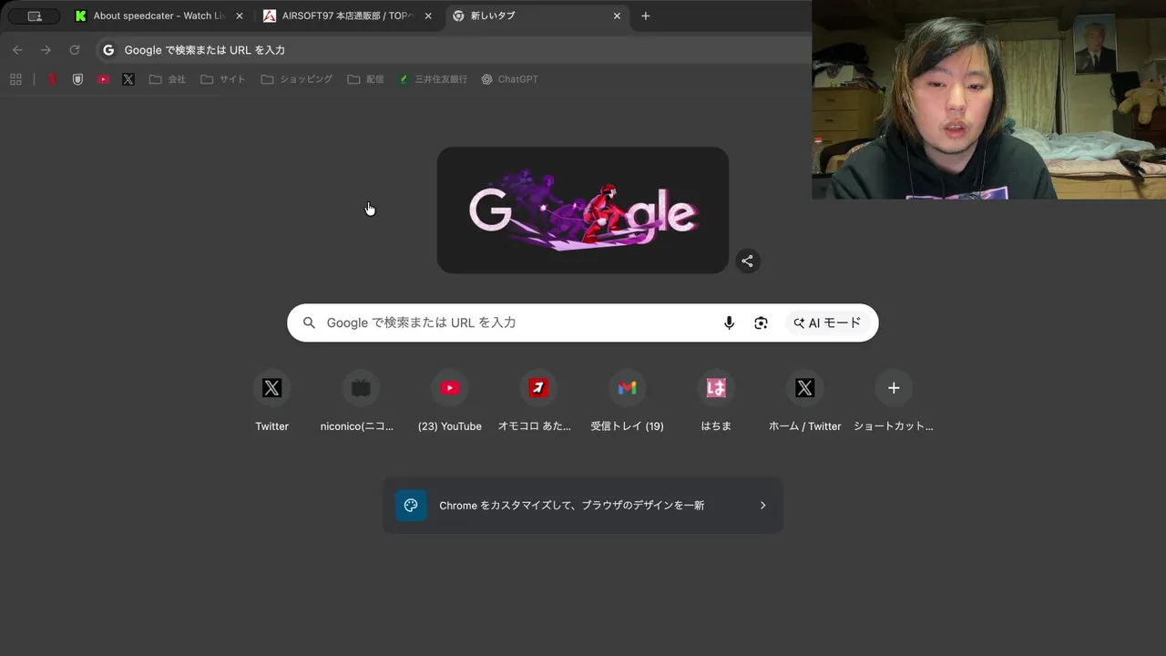Screen dimensions: 1166x656
Task: Start voice search with microphone icon
Action: (729, 323)
